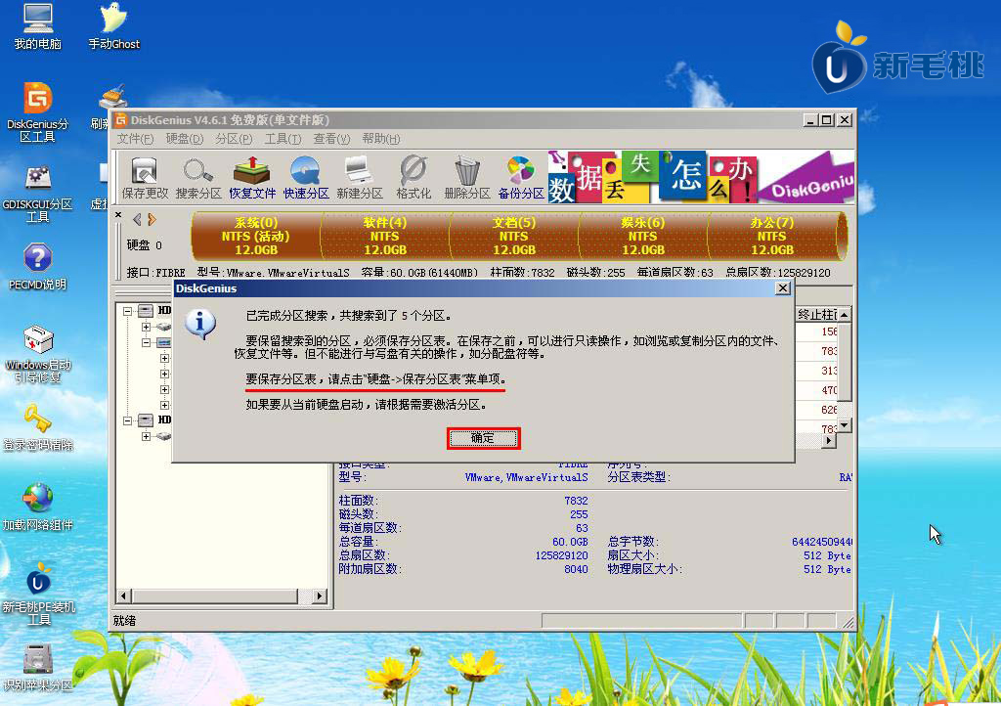Click partition list horizontal scroll right arrow
Viewport: 1001px width, 706px height.
[x=829, y=440]
